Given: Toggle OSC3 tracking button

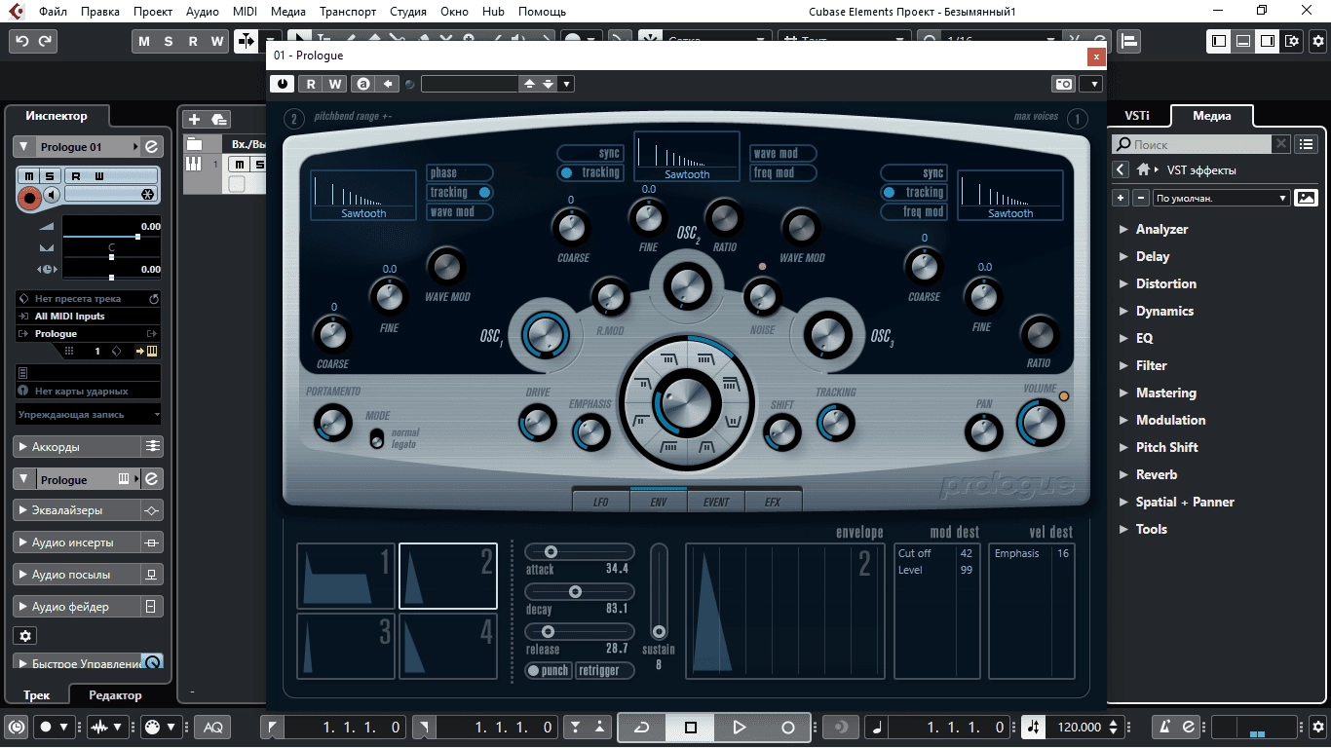Looking at the screenshot, I should pos(914,193).
